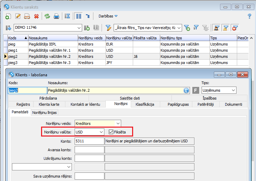Sort by the Norēķinu valūta column header
256x181 pixels.
coord(119,38)
